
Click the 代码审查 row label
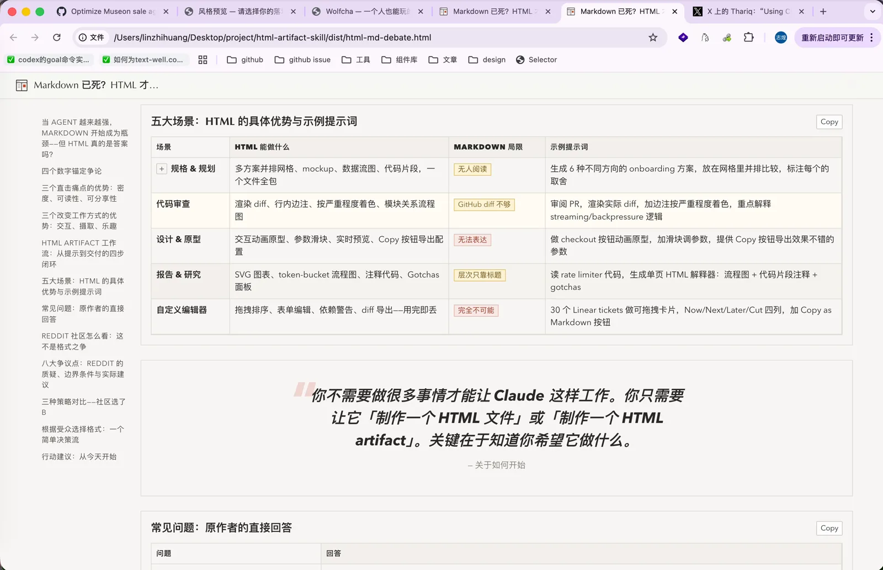[173, 204]
